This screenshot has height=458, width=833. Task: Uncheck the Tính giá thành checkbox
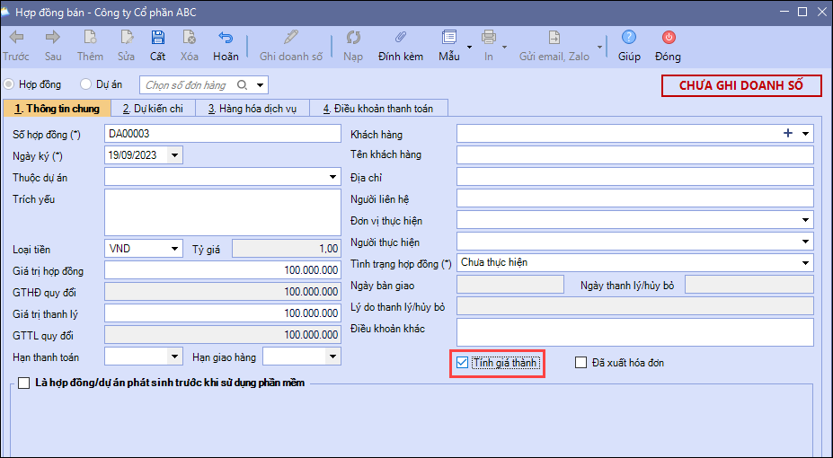463,363
